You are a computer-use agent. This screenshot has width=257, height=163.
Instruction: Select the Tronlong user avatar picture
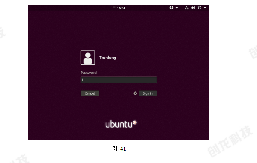(x=88, y=58)
